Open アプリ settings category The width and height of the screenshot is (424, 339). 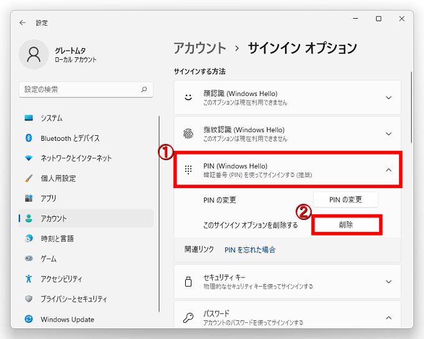point(86,198)
